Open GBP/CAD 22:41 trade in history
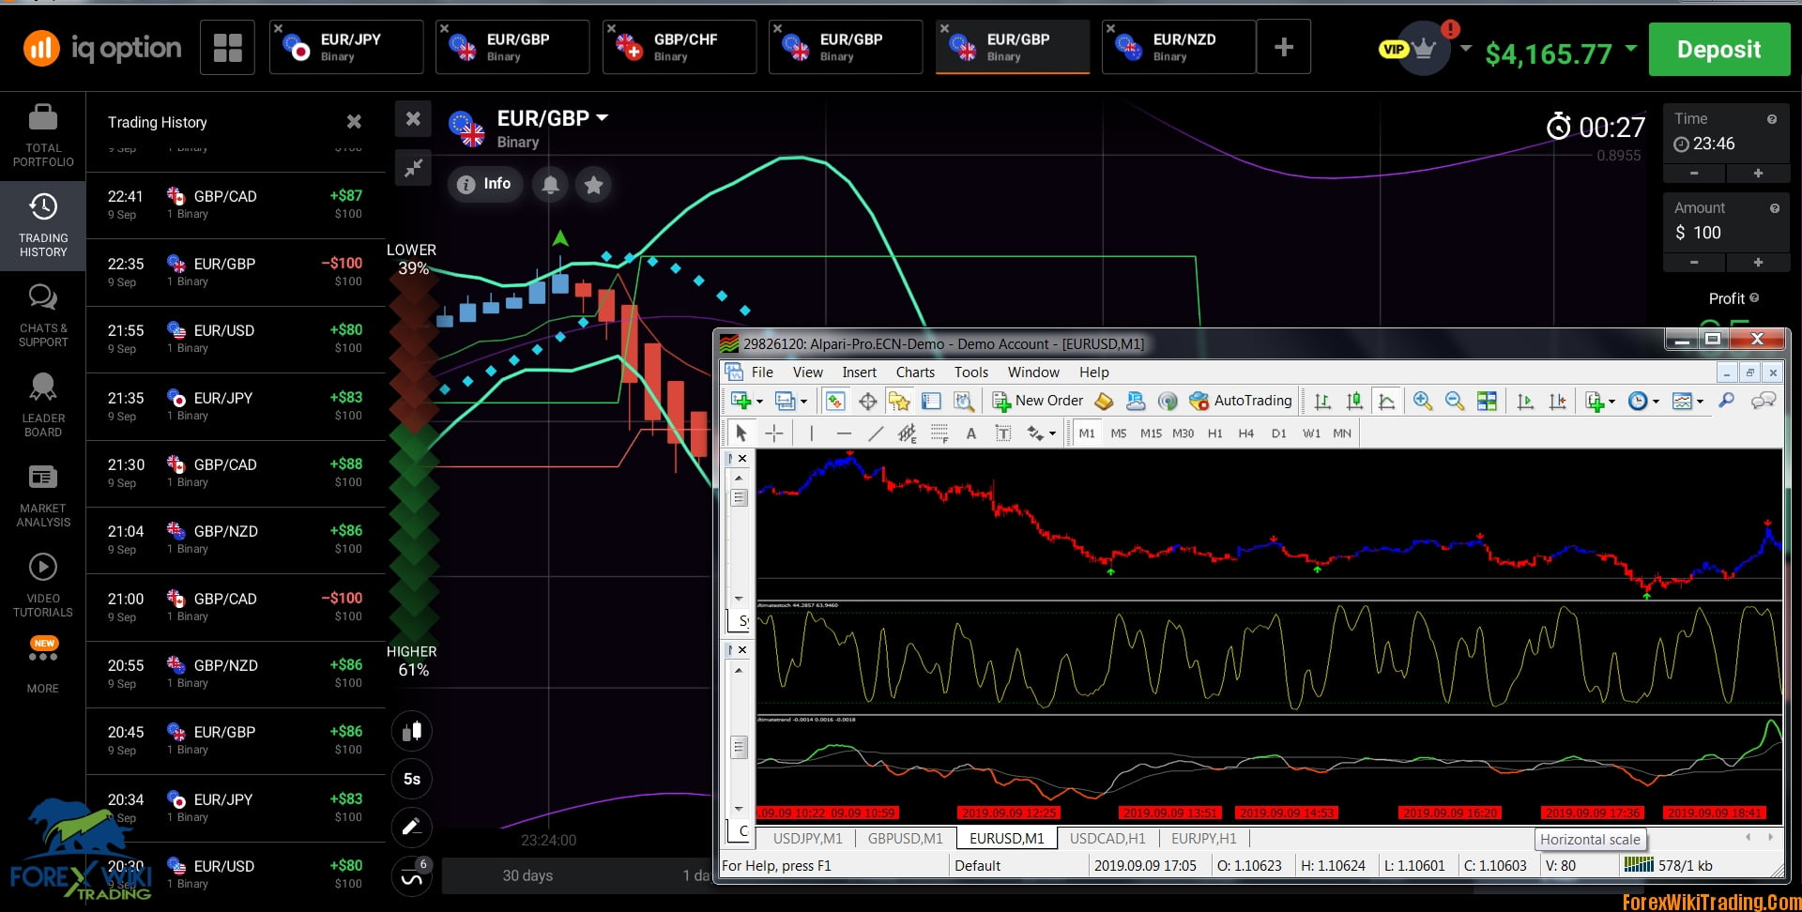The image size is (1802, 912). pyautogui.click(x=236, y=205)
